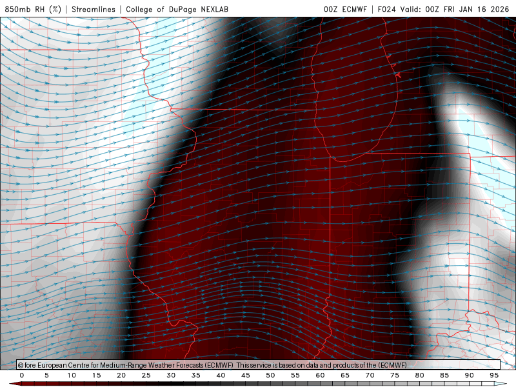Select the "00Z ECMWF" model run label
516x387 pixels.
pyautogui.click(x=345, y=9)
